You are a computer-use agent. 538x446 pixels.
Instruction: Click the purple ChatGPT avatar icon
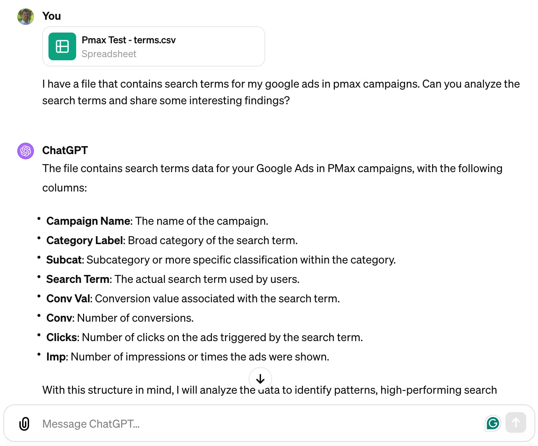click(x=26, y=151)
